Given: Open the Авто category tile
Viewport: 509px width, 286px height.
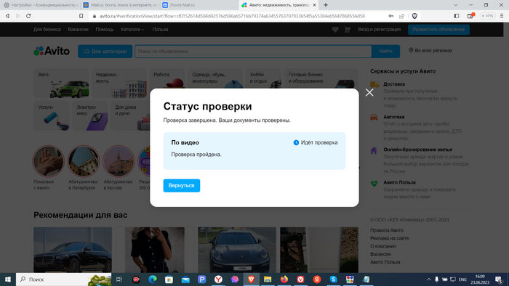Looking at the screenshot, I should [x=61, y=83].
